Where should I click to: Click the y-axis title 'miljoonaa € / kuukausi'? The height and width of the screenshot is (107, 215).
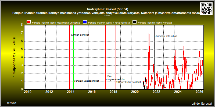point(14,55)
